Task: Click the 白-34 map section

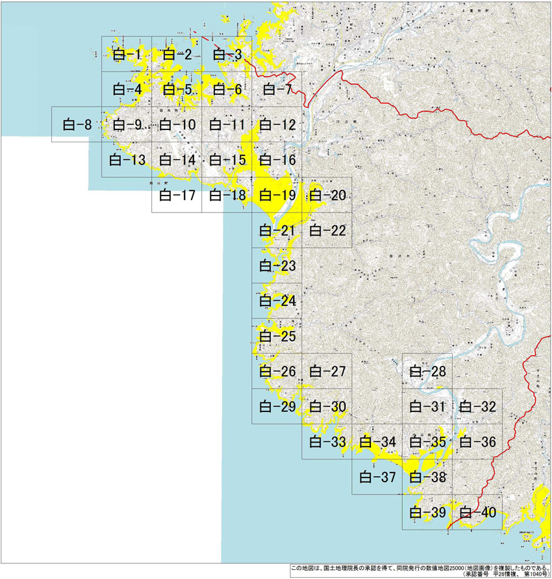Action: [x=377, y=442]
